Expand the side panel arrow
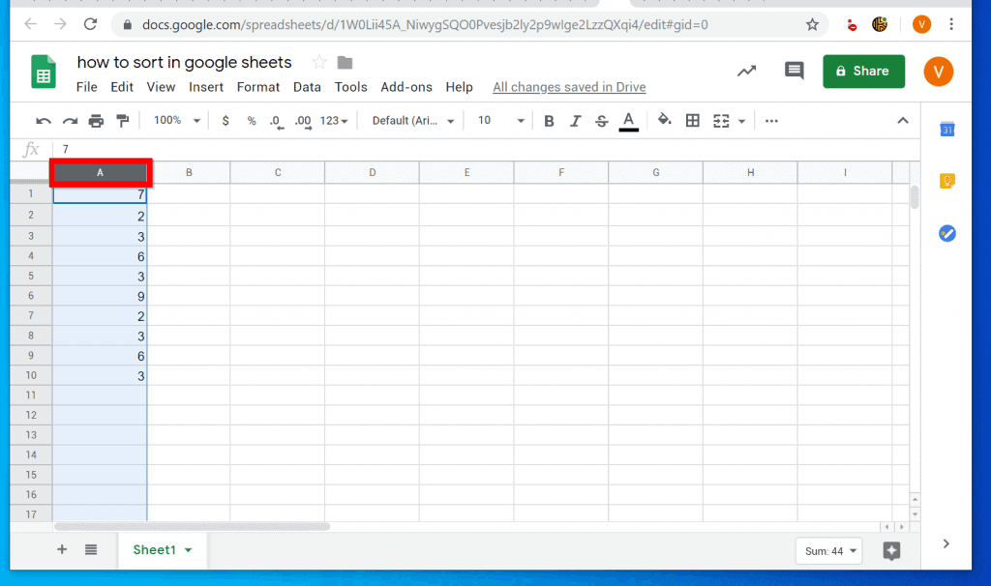Image resolution: width=991 pixels, height=586 pixels. point(946,543)
